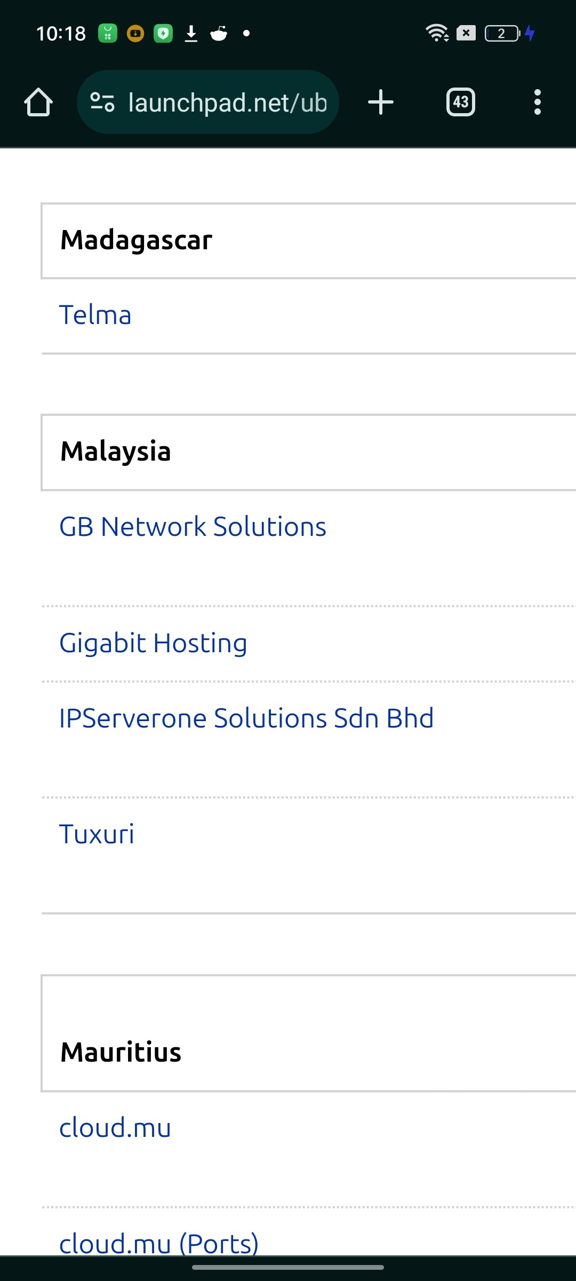Open IPServerone Solutions Sdn Bhd link

pyautogui.click(x=246, y=718)
